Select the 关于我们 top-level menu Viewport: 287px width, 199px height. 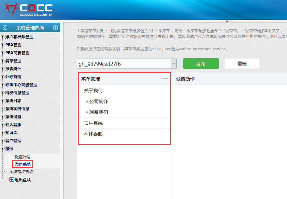pyautogui.click(x=93, y=91)
